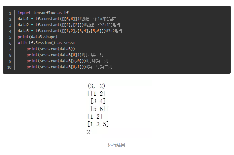Click the print(sess.run(data3)) line
The height and width of the screenshot is (155, 234).
click(50, 49)
